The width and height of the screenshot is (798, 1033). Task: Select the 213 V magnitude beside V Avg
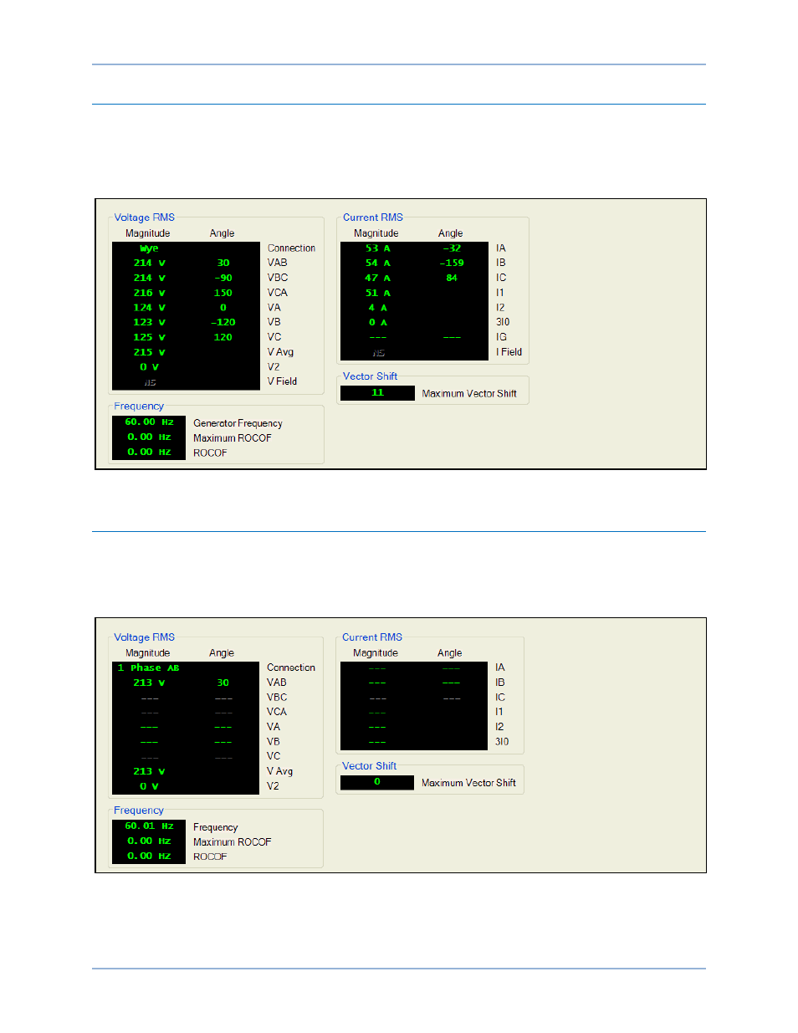149,771
